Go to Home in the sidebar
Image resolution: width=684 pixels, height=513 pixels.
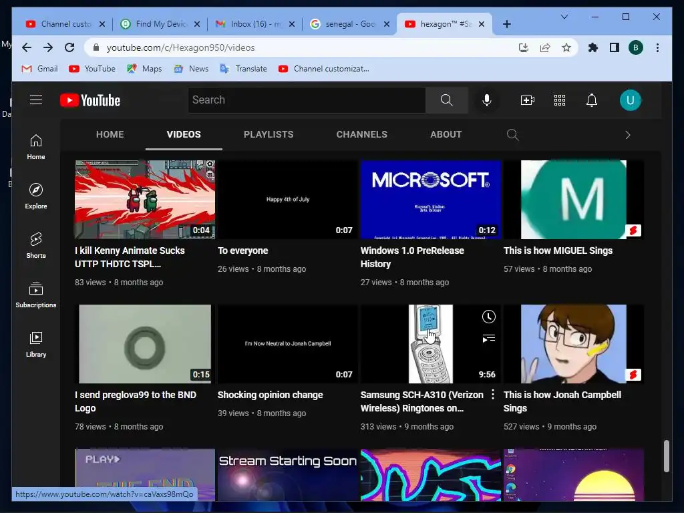pyautogui.click(x=36, y=147)
